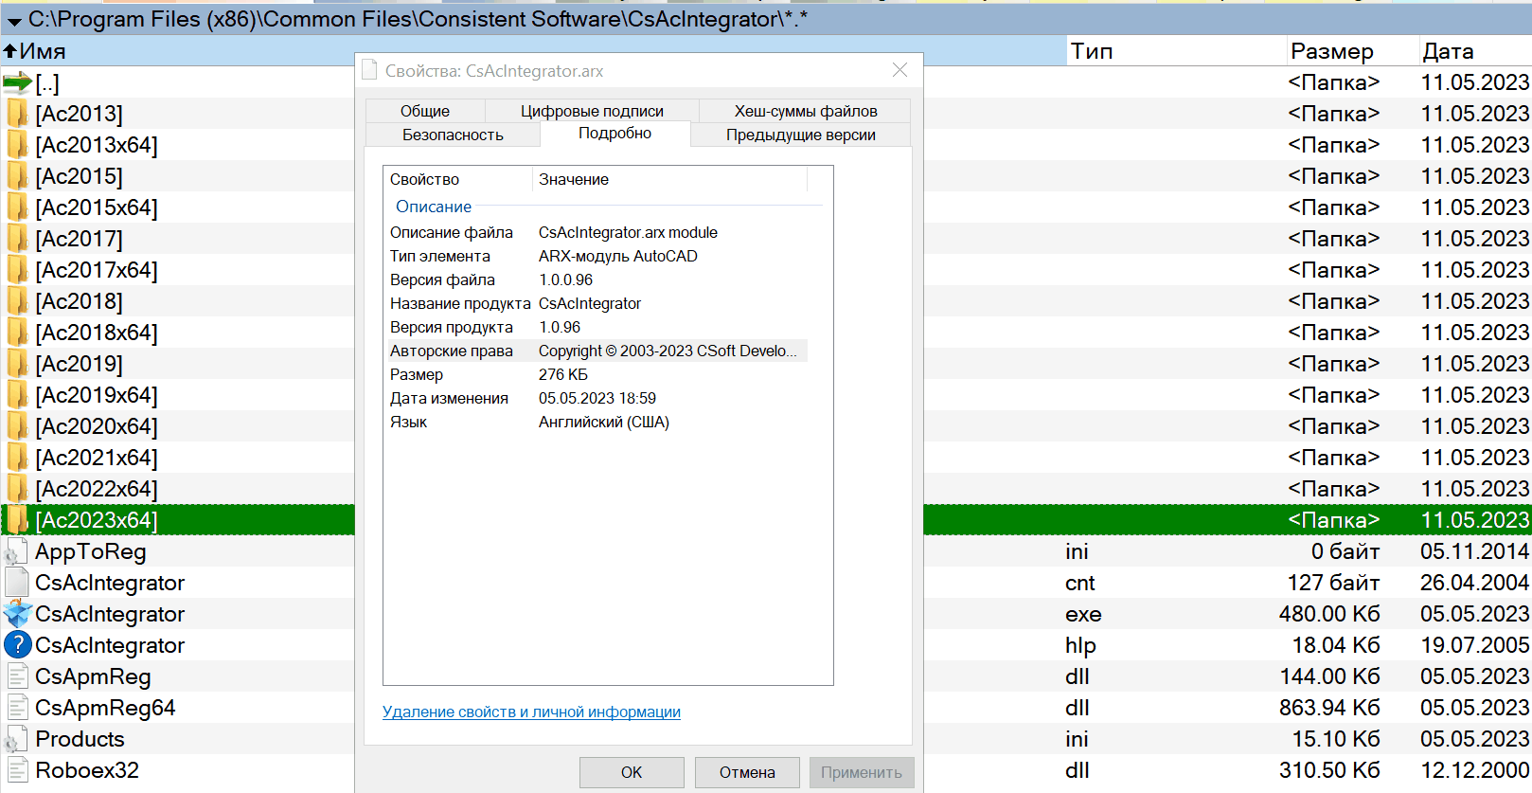Click the AppToReg ini file icon

click(x=16, y=551)
